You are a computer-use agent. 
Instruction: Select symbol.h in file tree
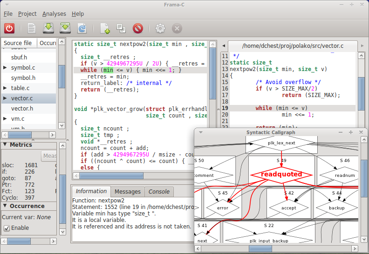point(29,78)
